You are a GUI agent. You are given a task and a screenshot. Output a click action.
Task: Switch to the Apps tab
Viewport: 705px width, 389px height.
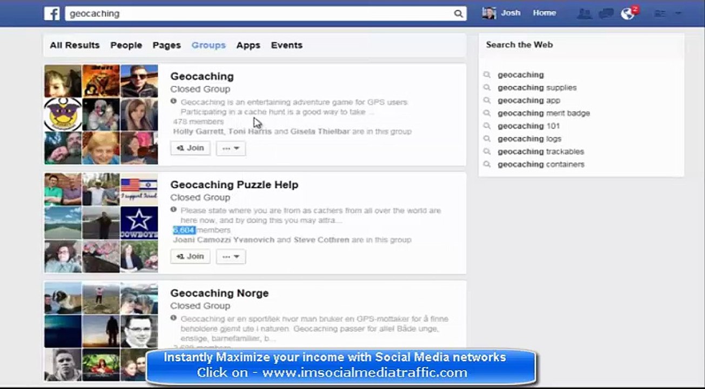[248, 45]
